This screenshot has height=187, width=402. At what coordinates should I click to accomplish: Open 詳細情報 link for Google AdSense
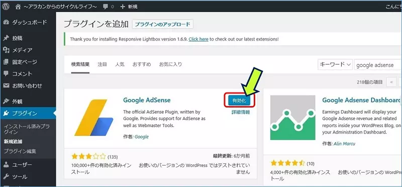tap(241, 112)
